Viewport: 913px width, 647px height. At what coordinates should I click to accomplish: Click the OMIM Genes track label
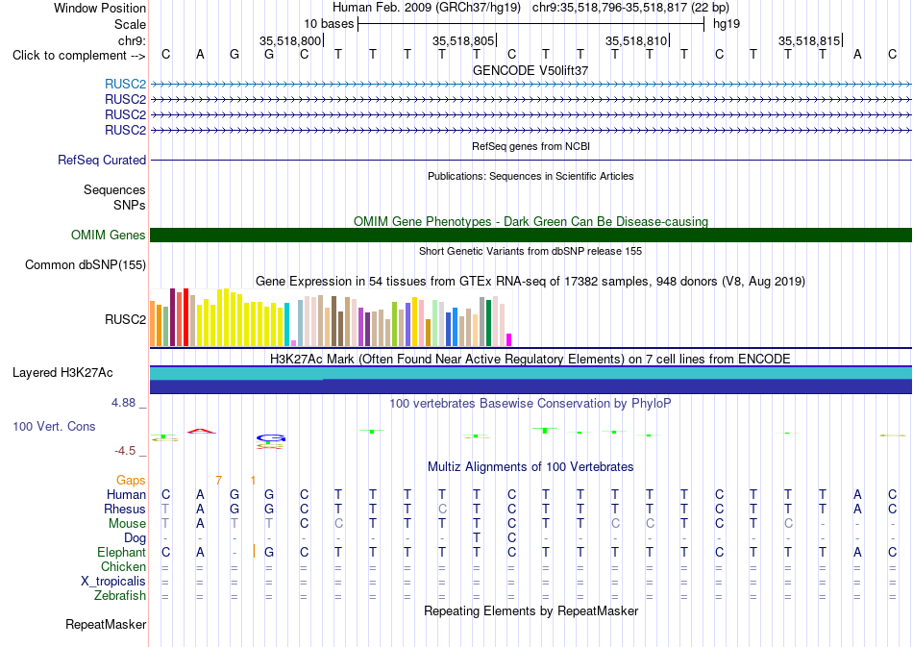tap(109, 235)
